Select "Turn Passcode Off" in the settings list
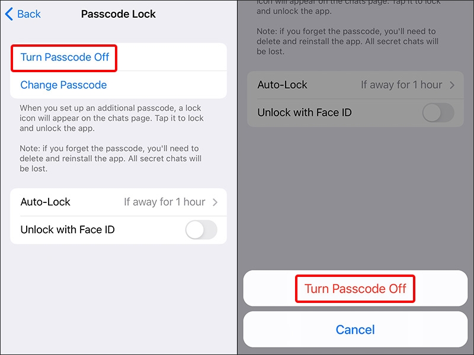Screen dimensions: 474x355 click(63, 57)
